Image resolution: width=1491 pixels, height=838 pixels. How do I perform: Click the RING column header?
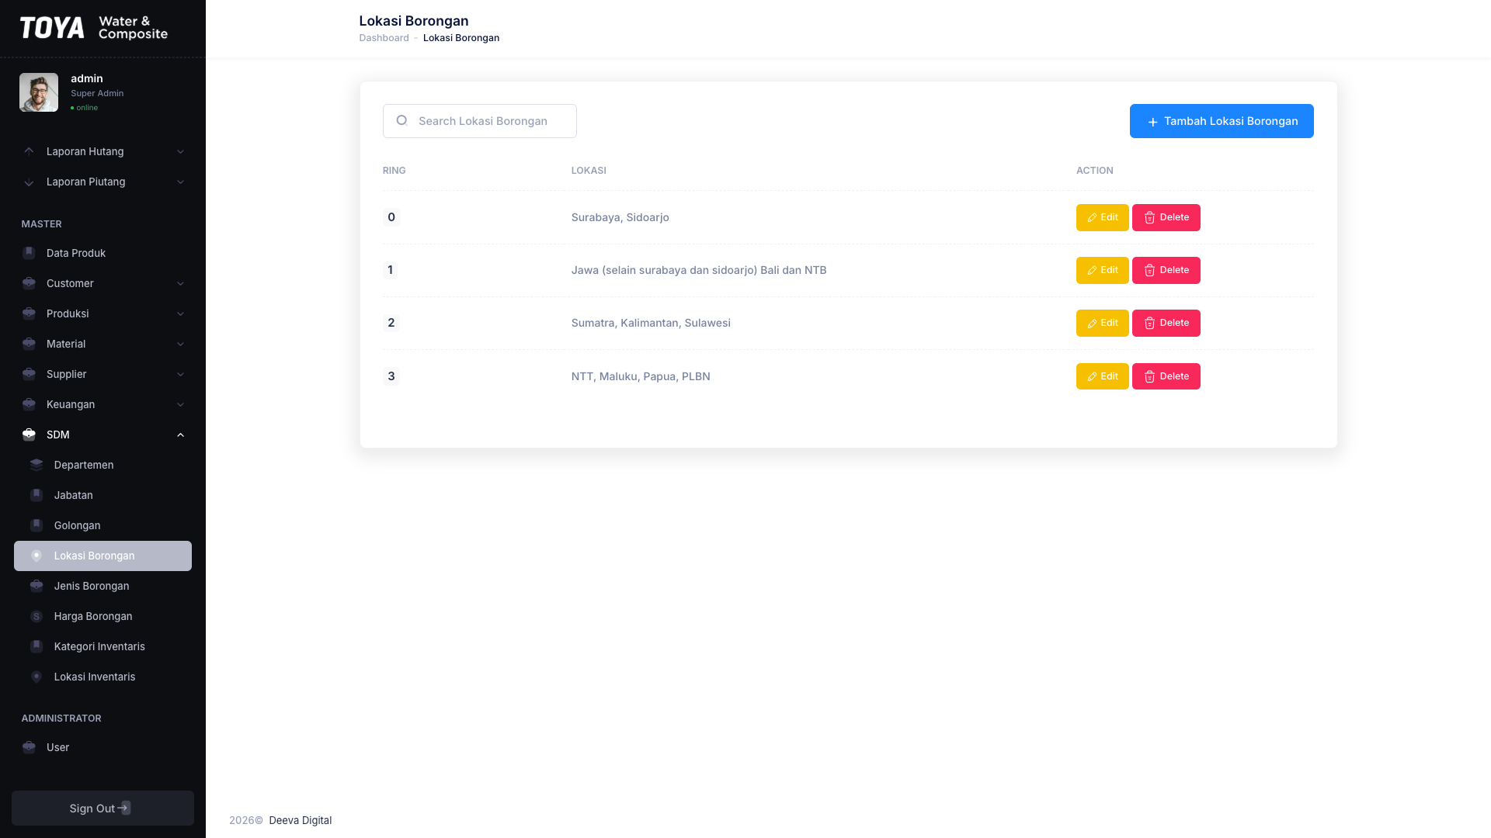(394, 171)
